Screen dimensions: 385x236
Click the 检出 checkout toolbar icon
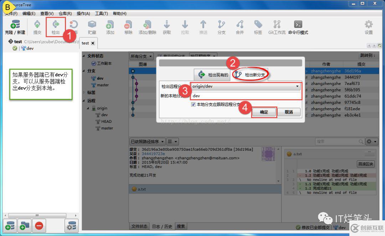[x=56, y=27]
